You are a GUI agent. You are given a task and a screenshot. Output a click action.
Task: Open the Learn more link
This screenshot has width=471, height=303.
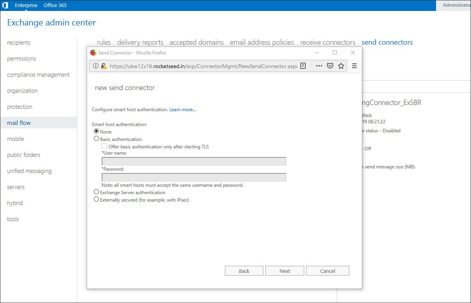click(x=183, y=110)
